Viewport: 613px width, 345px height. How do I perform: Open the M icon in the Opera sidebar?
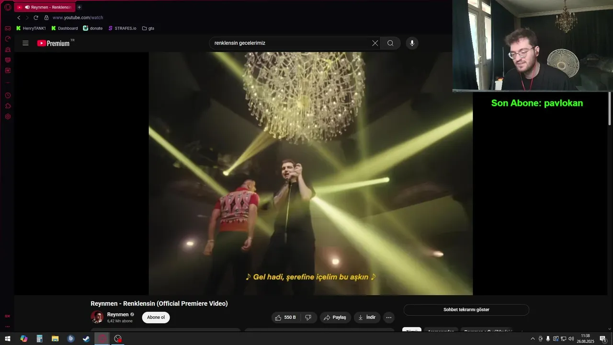8,70
